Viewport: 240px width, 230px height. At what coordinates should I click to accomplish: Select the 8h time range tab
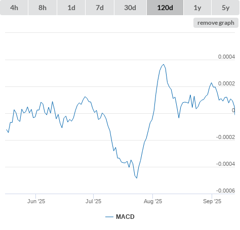point(43,8)
